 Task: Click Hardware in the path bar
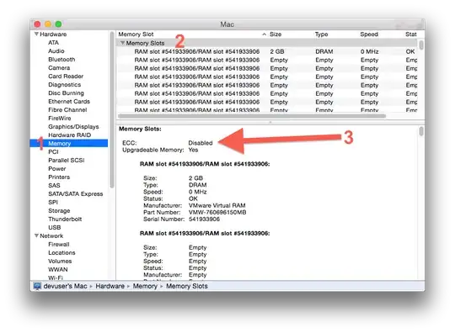[x=110, y=286]
